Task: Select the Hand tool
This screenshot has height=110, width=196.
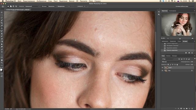Action: click(x=2, y=60)
